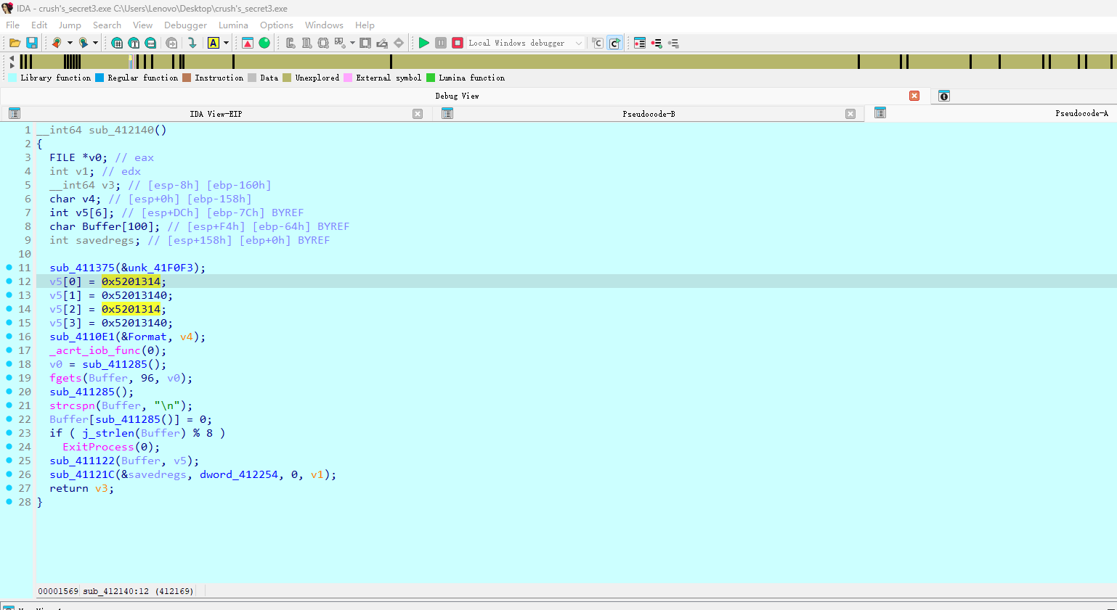Open the File menu
Viewport: 1117px width, 610px height.
tap(13, 25)
